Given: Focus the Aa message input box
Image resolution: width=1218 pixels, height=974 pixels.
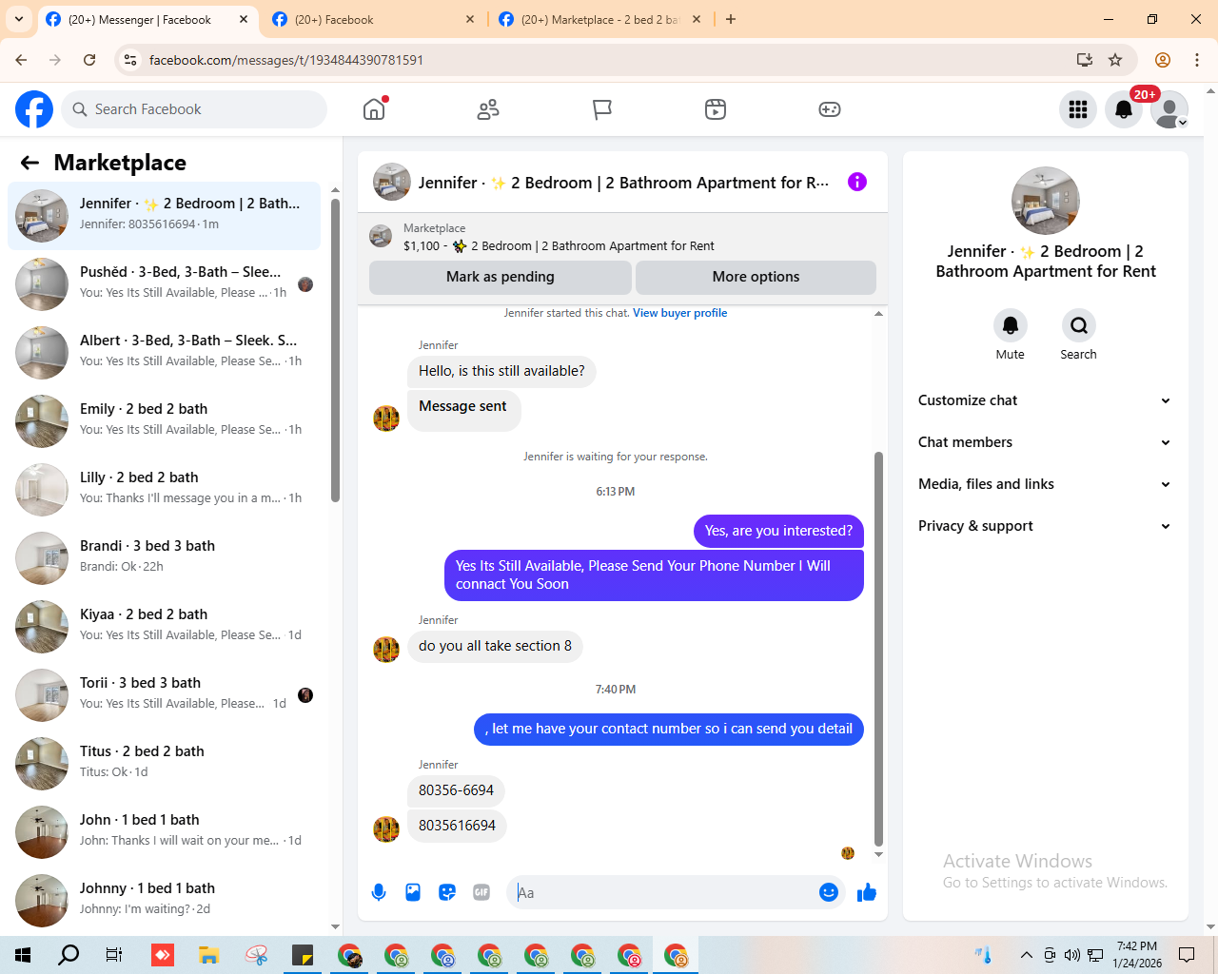Looking at the screenshot, I should (662, 892).
